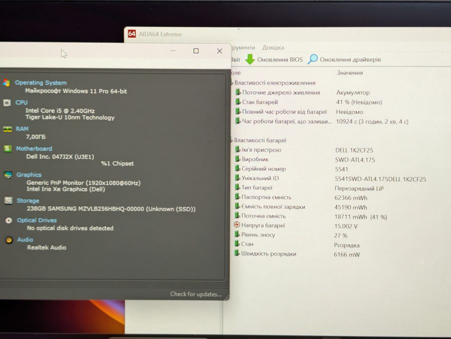Close the system summary window
Image resolution: width=451 pixels, height=339 pixels.
click(x=219, y=51)
